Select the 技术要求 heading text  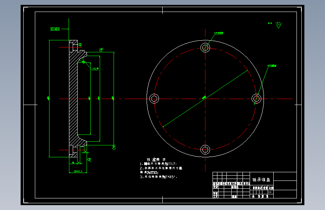pos(156,160)
